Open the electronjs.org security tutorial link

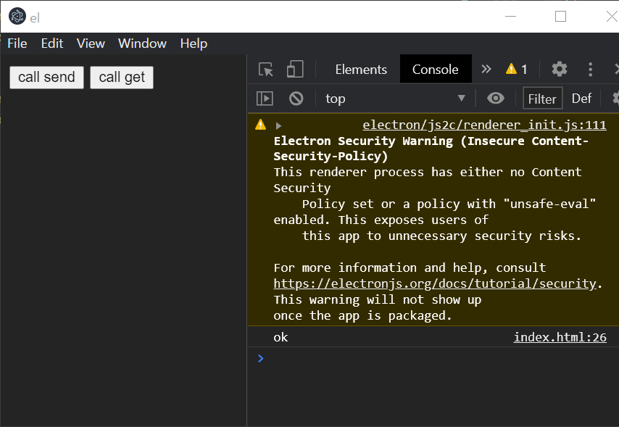(x=435, y=284)
